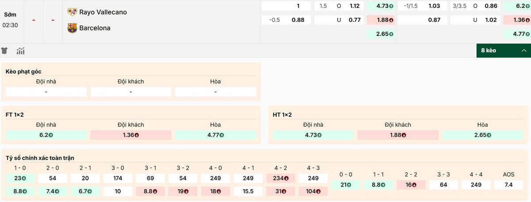Open the Barcelona team name link
This screenshot has height=202, width=531.
[x=95, y=28]
